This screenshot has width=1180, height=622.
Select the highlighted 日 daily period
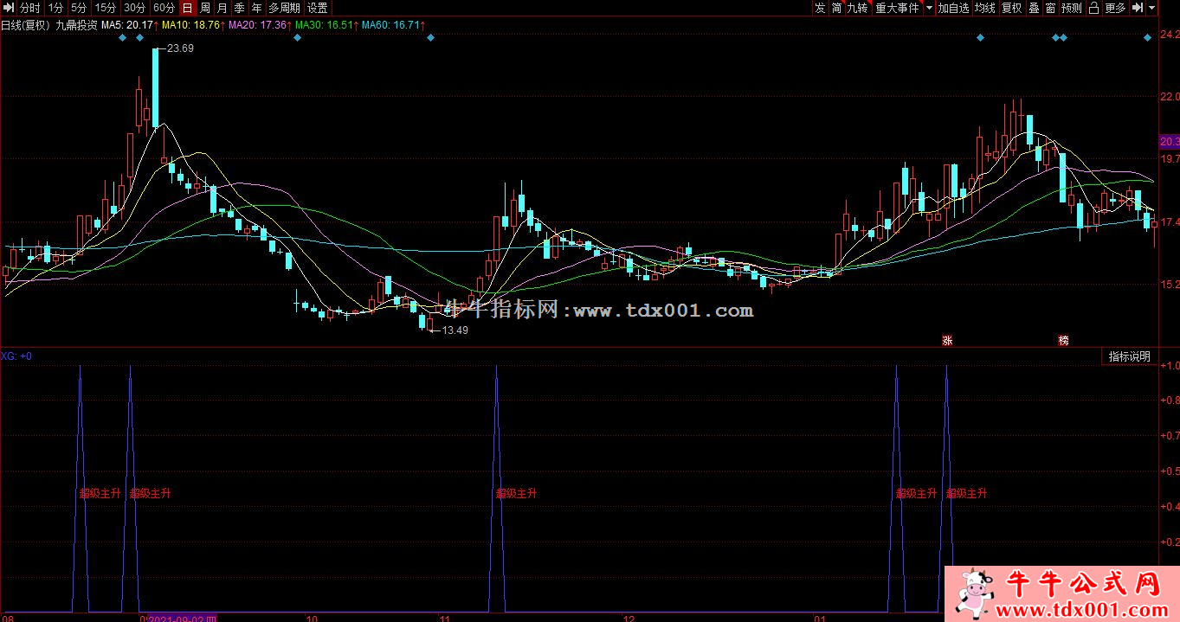tap(188, 8)
